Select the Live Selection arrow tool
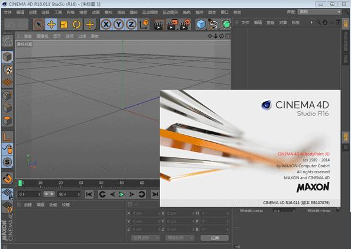351x249 pixels. (38, 24)
